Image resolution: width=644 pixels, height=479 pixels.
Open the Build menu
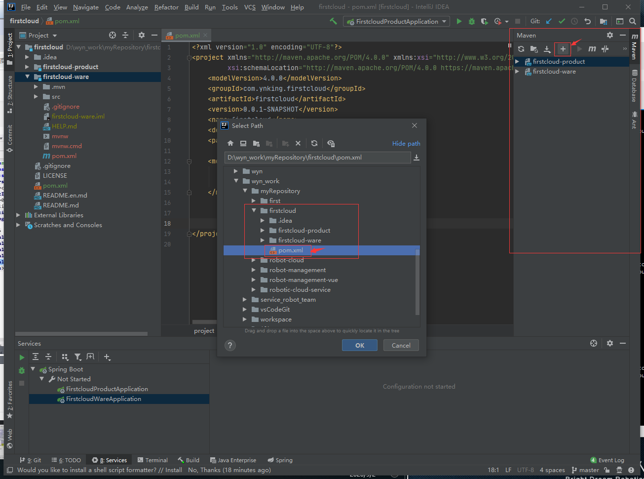tap(191, 7)
